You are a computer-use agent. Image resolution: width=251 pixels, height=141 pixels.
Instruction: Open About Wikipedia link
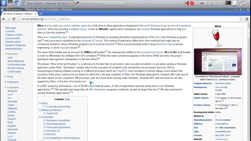pyautogui.click(x=15, y=61)
